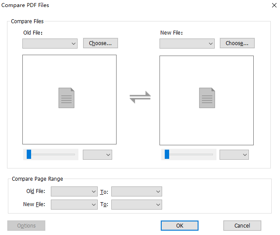Open New File start page range dropdown
Viewport: 280px width, 235px height.
(74, 204)
